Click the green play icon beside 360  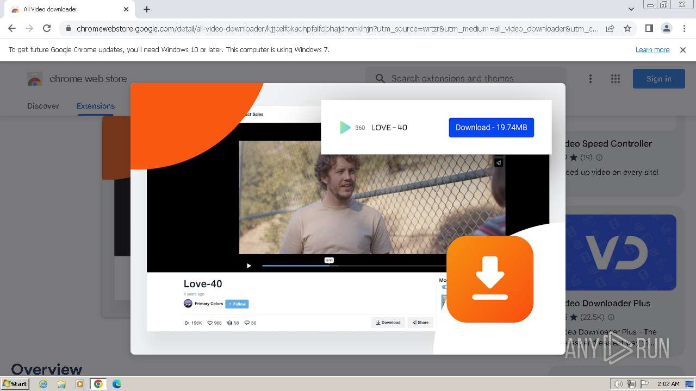point(345,128)
